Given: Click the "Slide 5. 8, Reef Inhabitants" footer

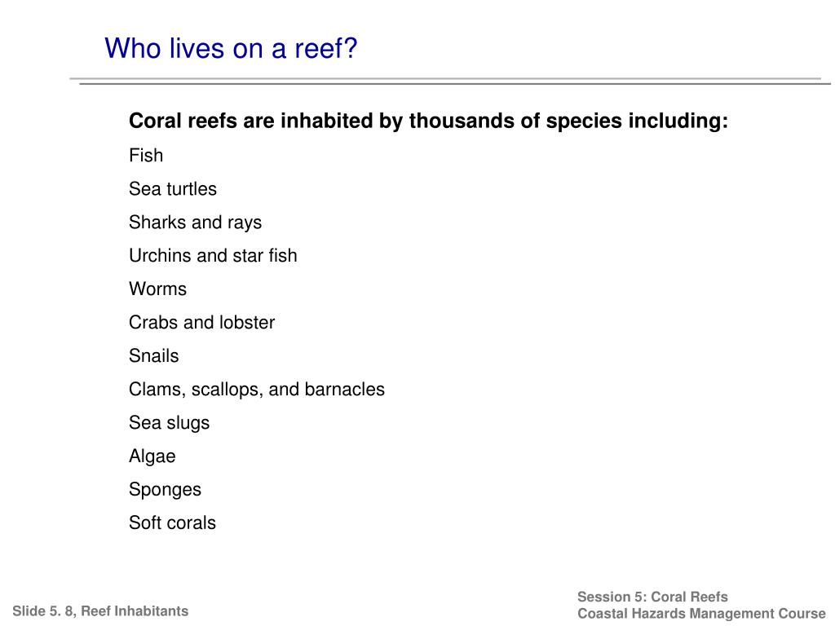Looking at the screenshot, I should tap(100, 611).
